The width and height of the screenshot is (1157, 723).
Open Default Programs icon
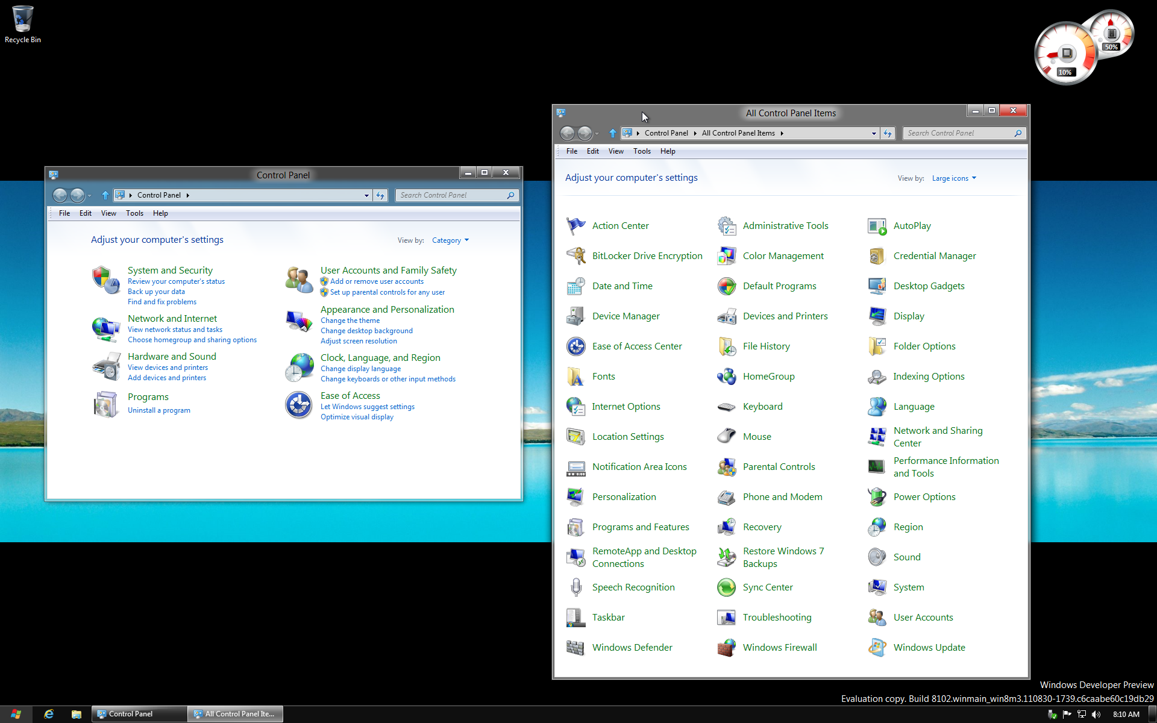coord(726,286)
